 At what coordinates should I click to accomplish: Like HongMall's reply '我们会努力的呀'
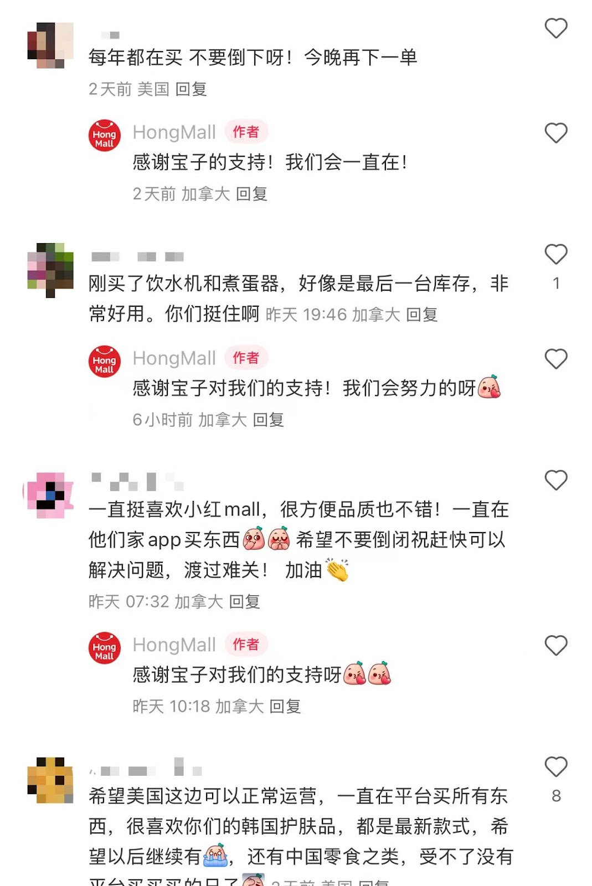tap(556, 359)
